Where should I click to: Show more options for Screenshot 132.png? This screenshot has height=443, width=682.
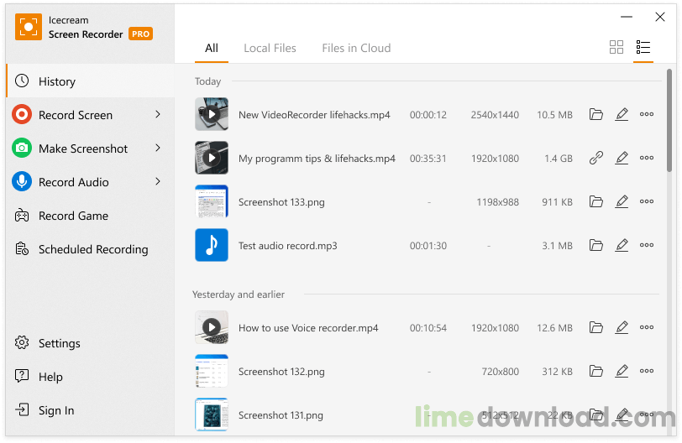click(647, 371)
